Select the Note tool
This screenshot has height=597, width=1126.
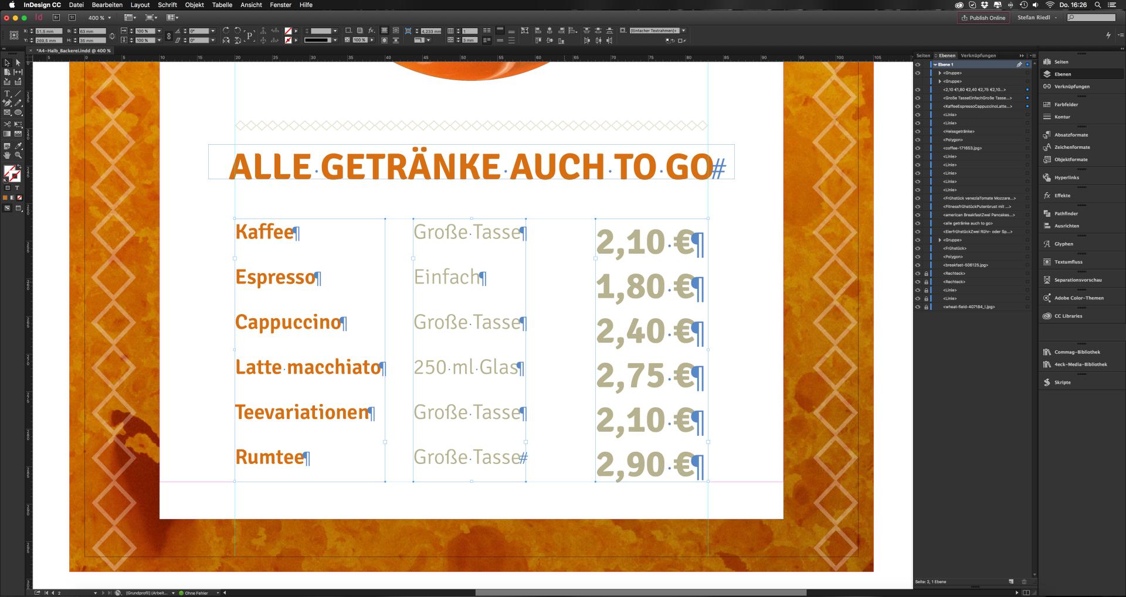(x=7, y=146)
